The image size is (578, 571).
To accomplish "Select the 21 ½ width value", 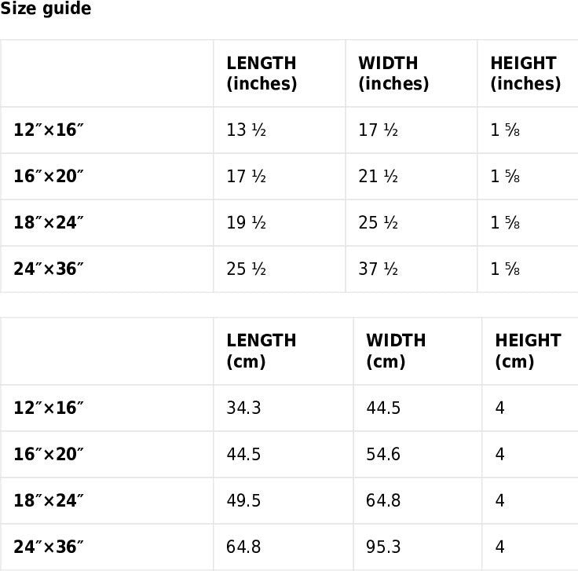I will [x=379, y=177].
